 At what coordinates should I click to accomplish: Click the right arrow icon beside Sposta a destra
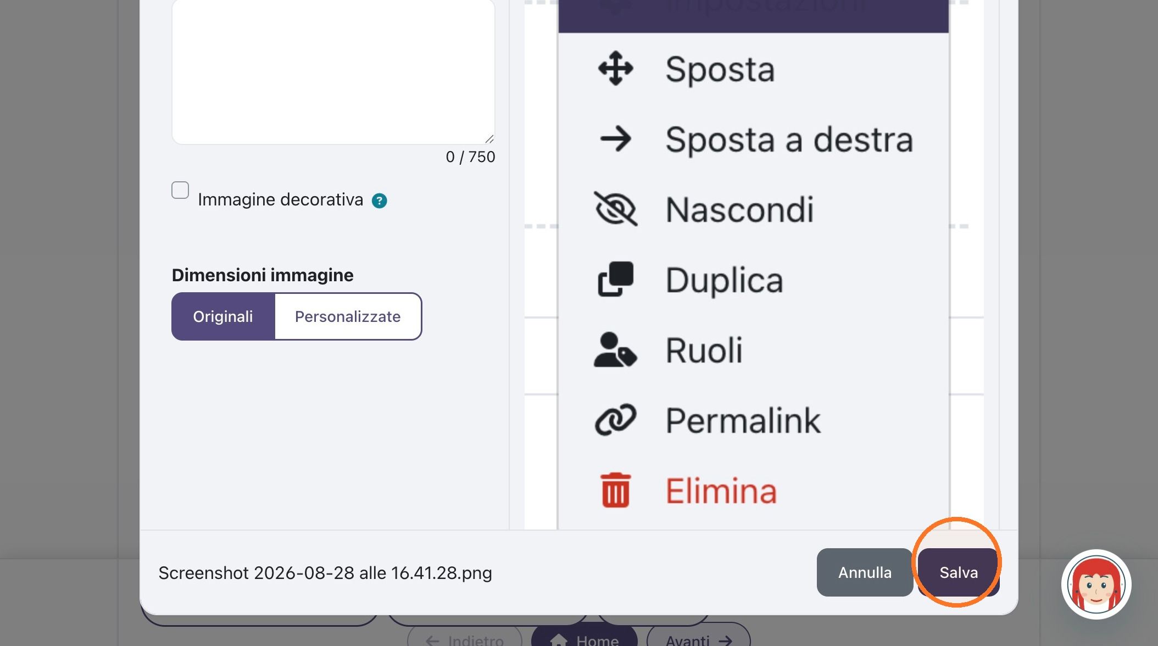pos(615,139)
